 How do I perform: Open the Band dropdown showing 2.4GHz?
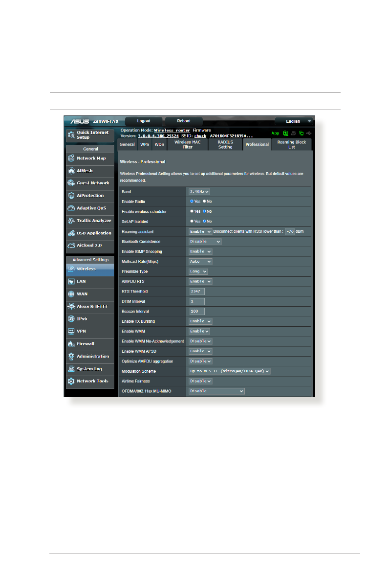pyautogui.click(x=200, y=192)
